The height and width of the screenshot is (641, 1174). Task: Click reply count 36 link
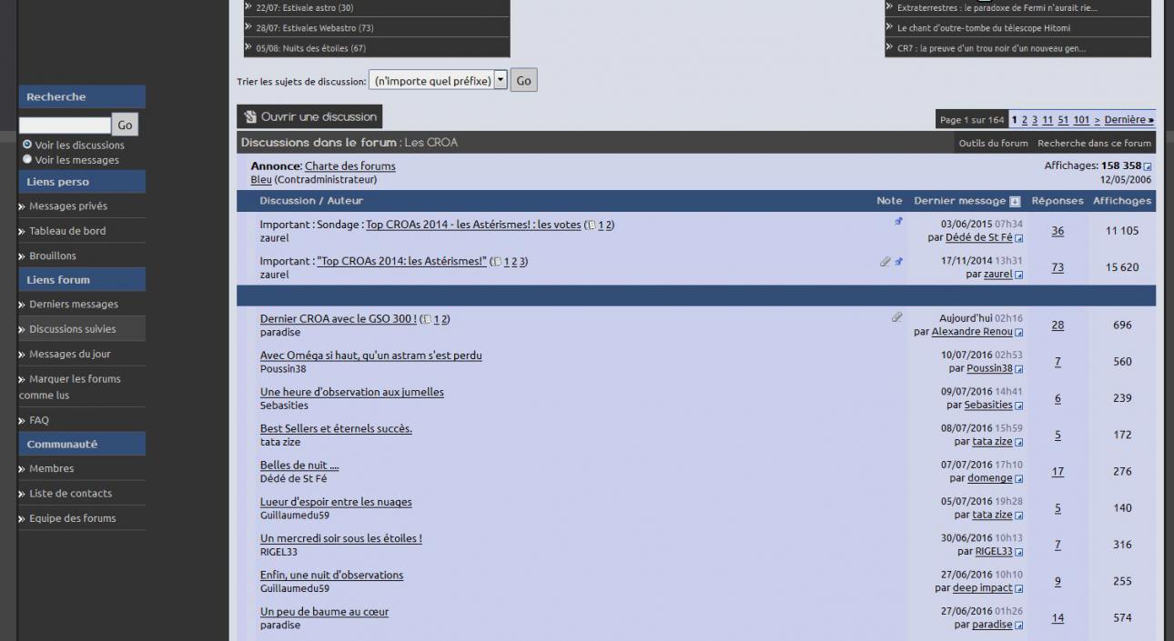(x=1058, y=231)
